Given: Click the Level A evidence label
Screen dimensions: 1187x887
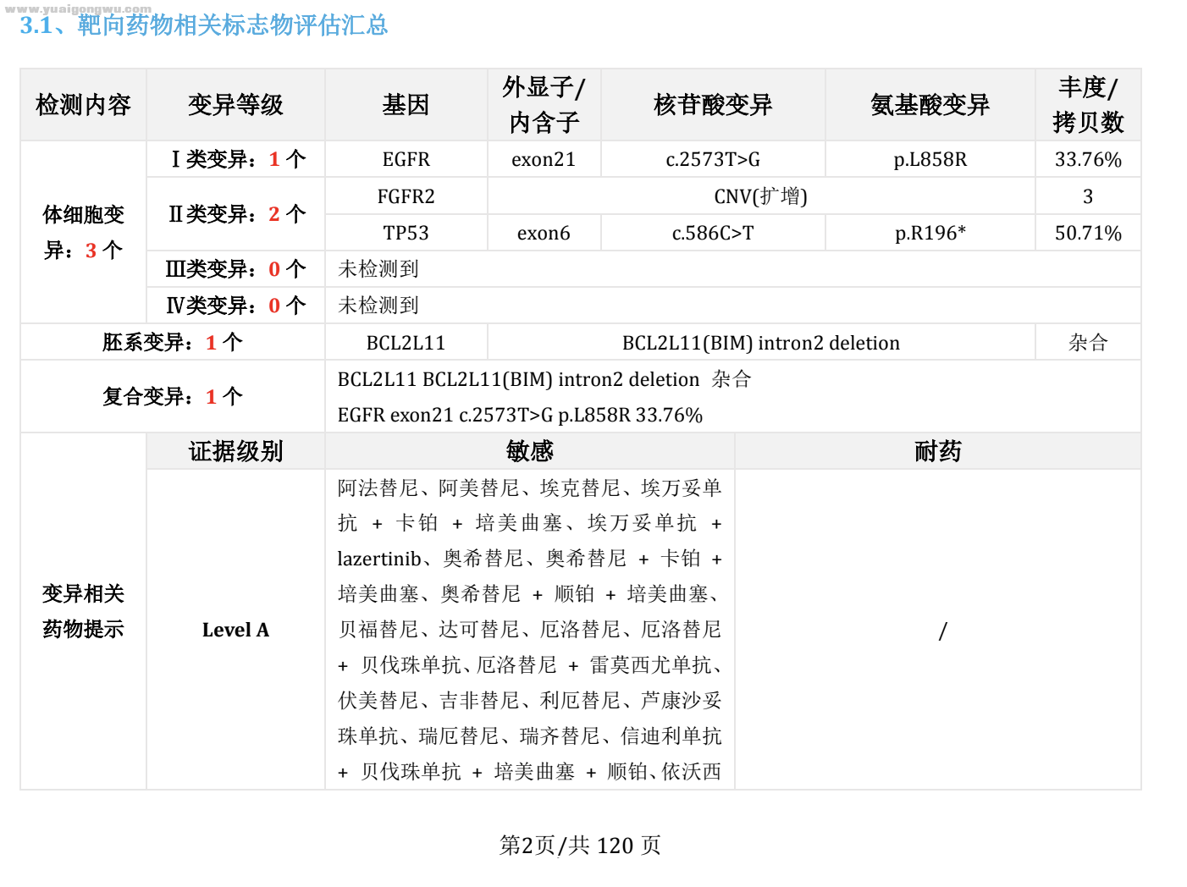Looking at the screenshot, I should coord(235,630).
